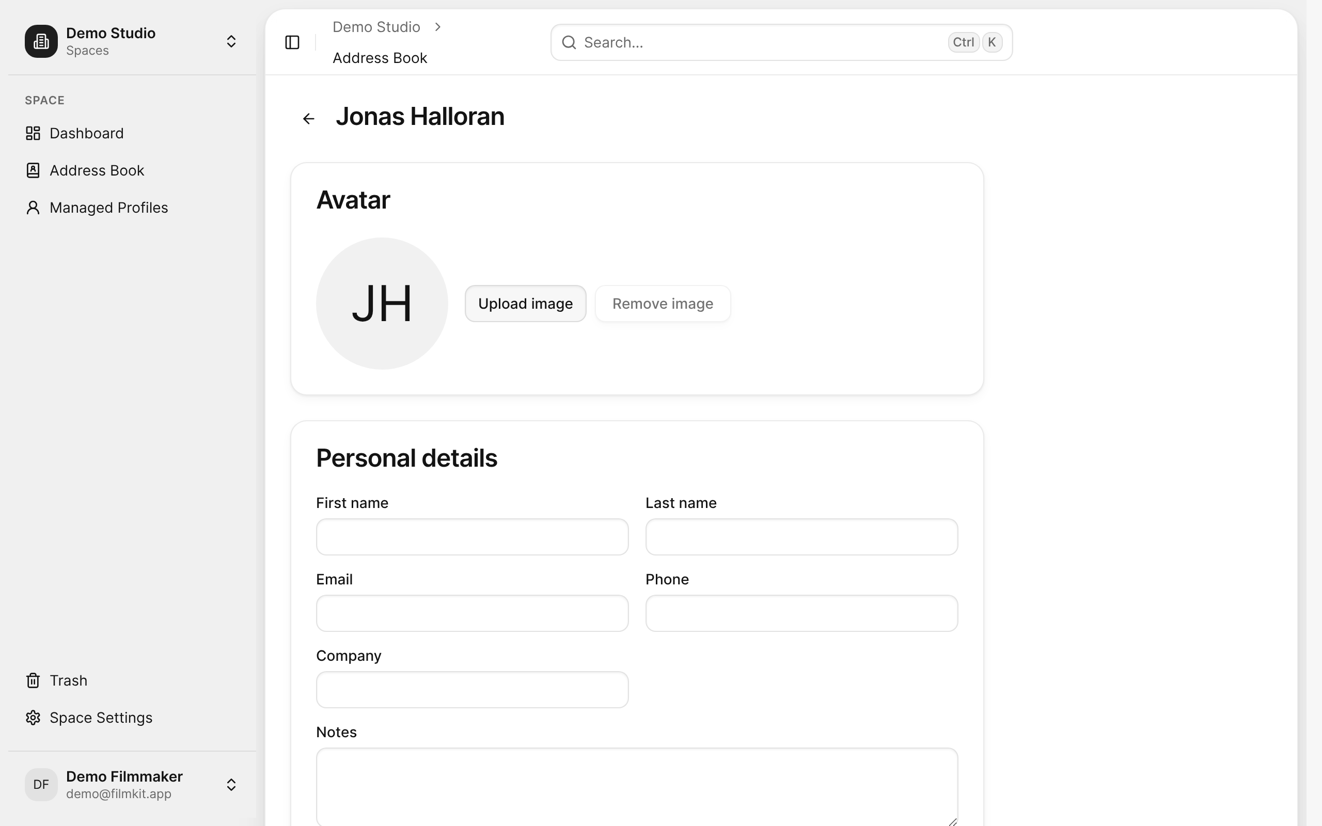Click inside the Notes textarea
This screenshot has height=826, width=1322.
click(x=637, y=787)
